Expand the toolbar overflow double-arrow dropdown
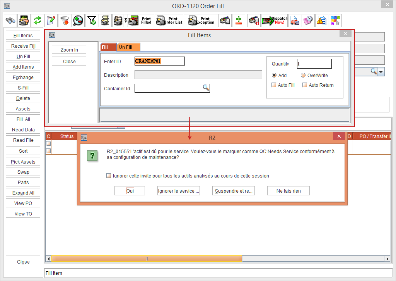 [x=125, y=20]
